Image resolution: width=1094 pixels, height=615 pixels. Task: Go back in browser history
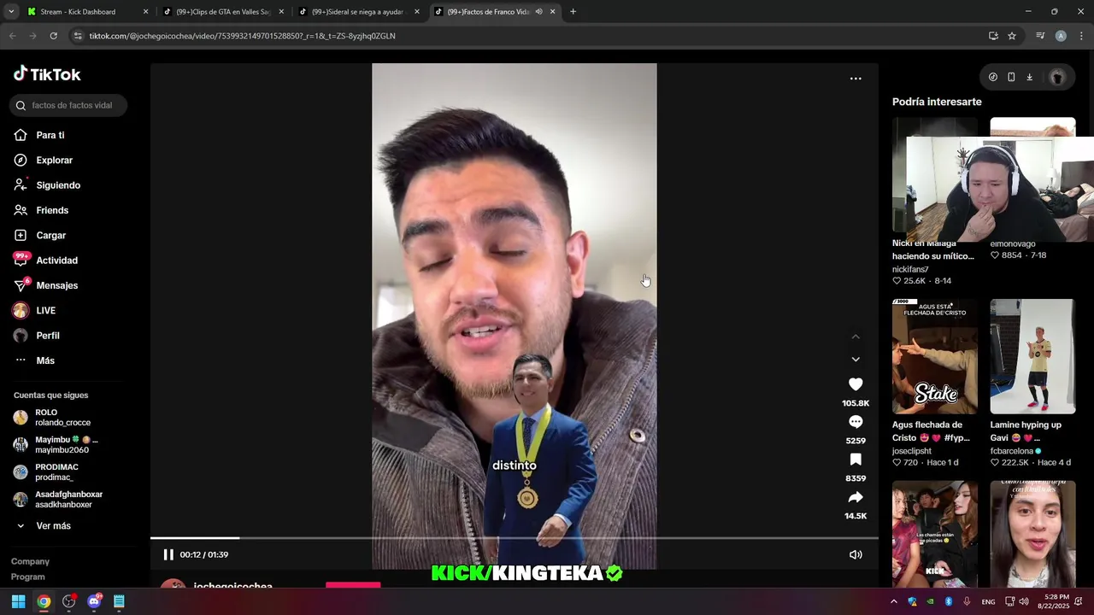tap(12, 36)
